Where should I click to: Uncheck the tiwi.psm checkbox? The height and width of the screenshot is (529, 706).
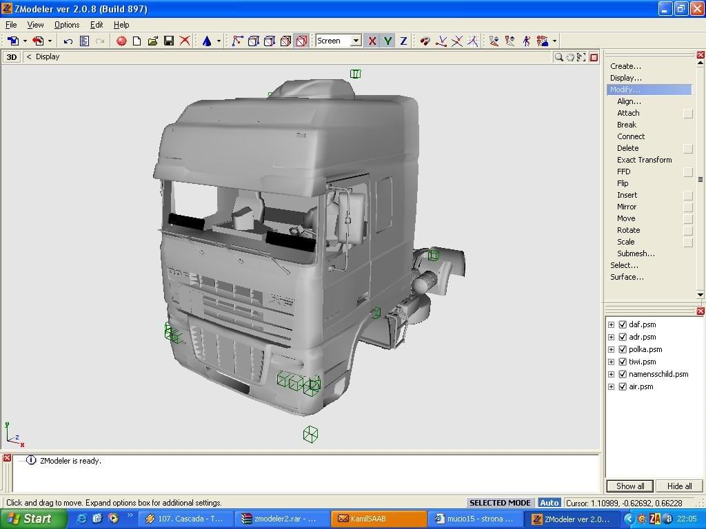click(623, 362)
